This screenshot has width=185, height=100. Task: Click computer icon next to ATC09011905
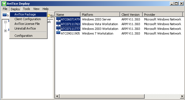tap(58, 33)
